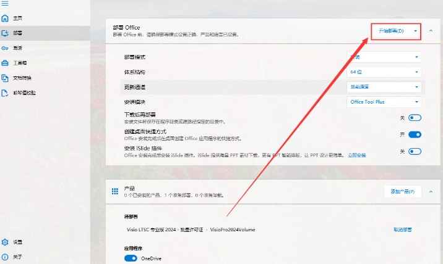This screenshot has height=264, width=443.
Task: Disable the 创建桌面快捷方式 switch
Action: (x=415, y=134)
